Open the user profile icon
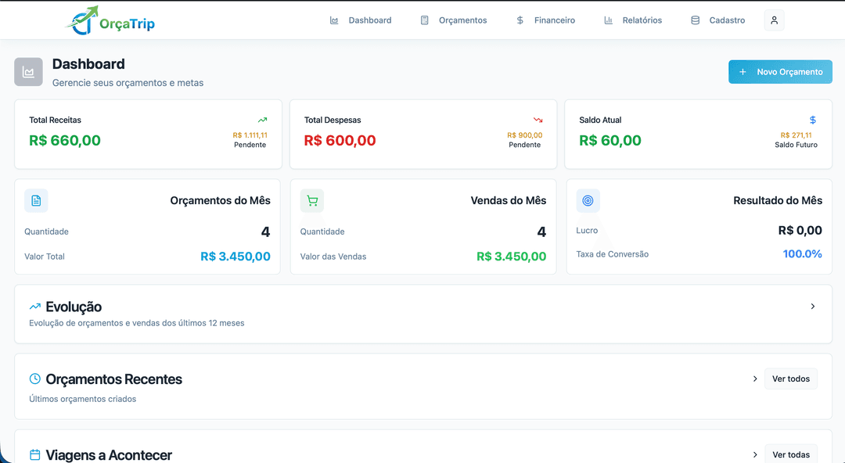The width and height of the screenshot is (845, 463). pos(774,20)
